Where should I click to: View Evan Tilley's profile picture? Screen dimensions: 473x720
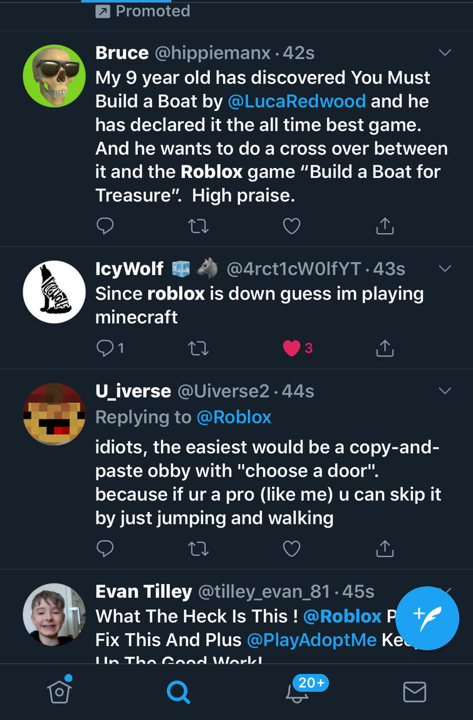(x=54, y=615)
